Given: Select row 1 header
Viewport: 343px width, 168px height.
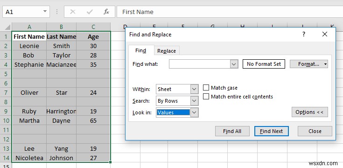Looking at the screenshot, I should [6, 36].
